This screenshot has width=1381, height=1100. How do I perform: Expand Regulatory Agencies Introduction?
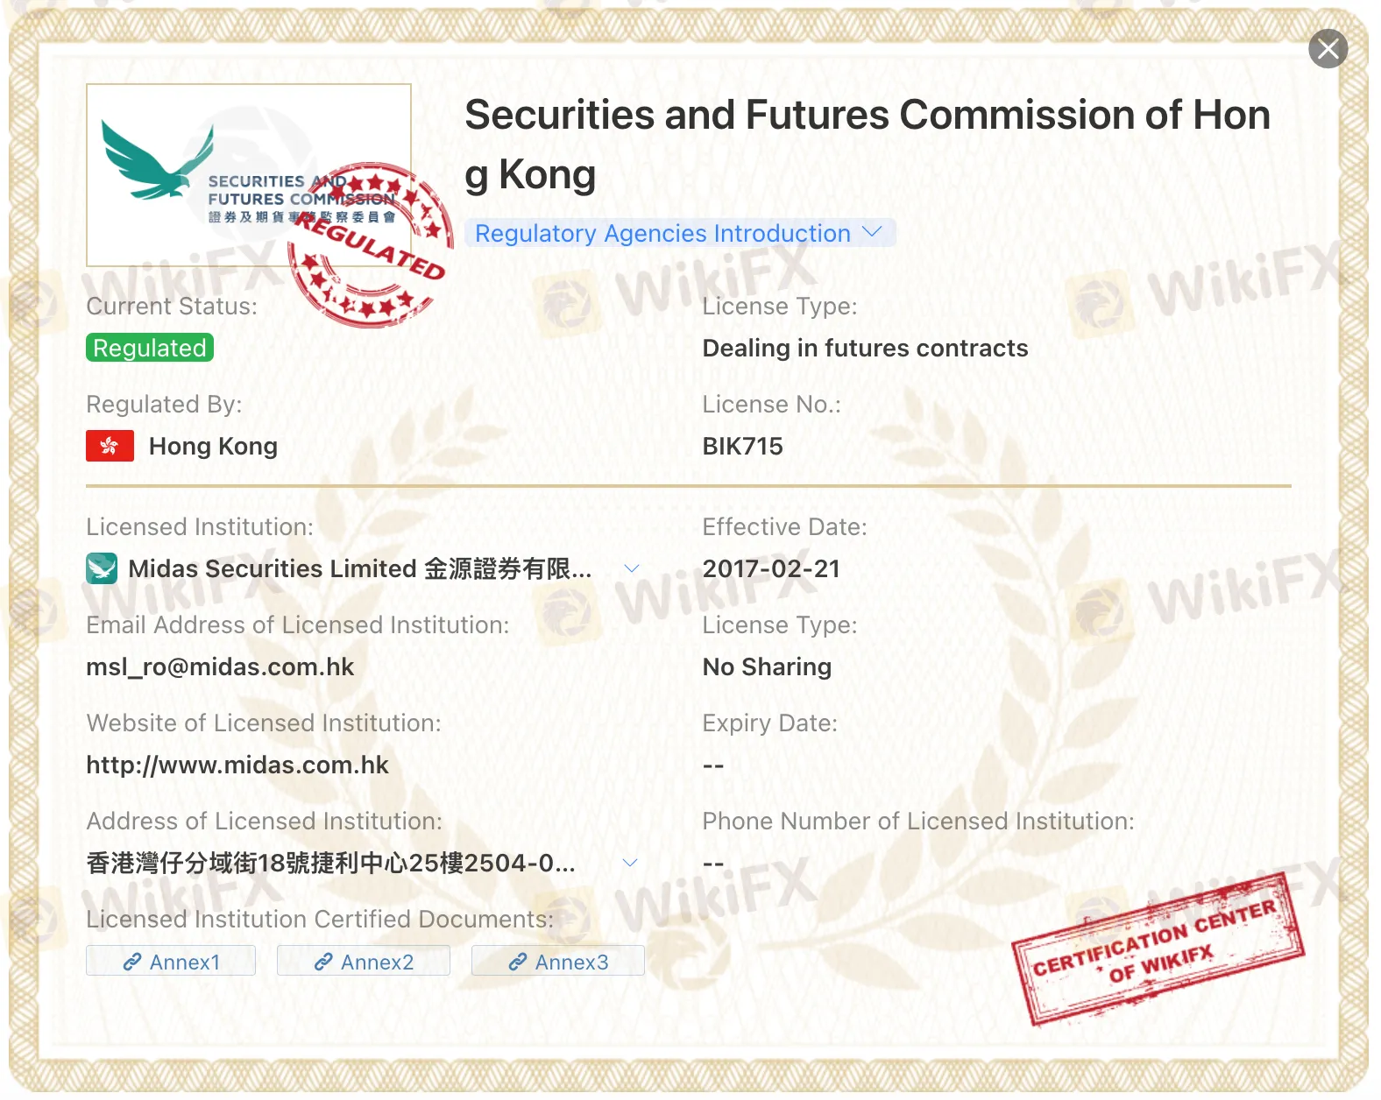click(x=678, y=233)
